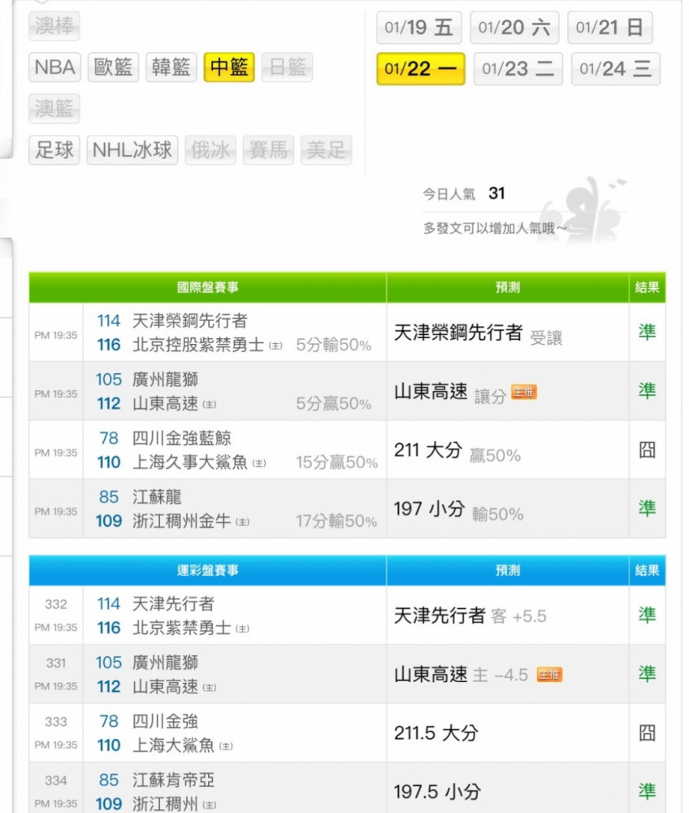Click the 囧 result for 211.5 大分
689x813 pixels.
[x=647, y=733]
